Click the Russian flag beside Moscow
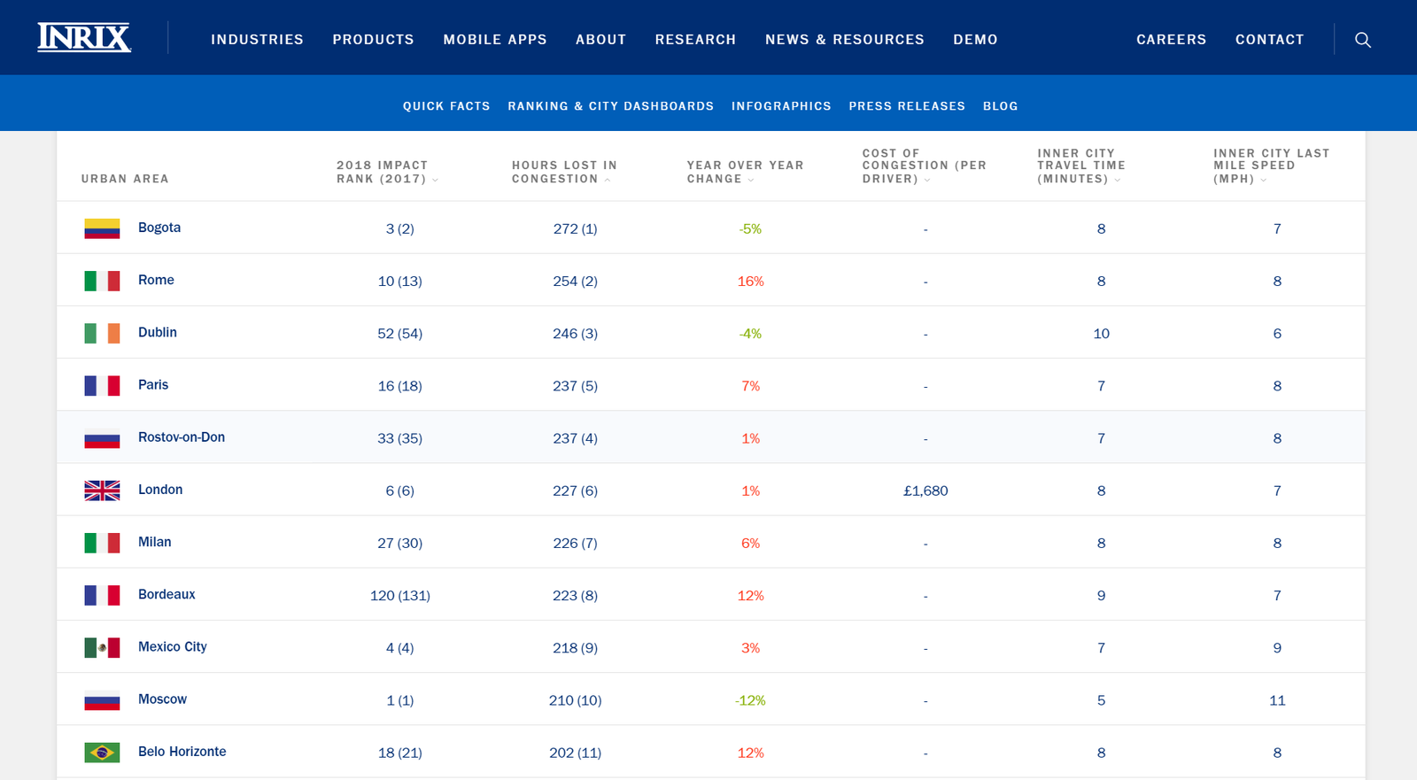Screen dimensions: 1417x780 click(102, 700)
